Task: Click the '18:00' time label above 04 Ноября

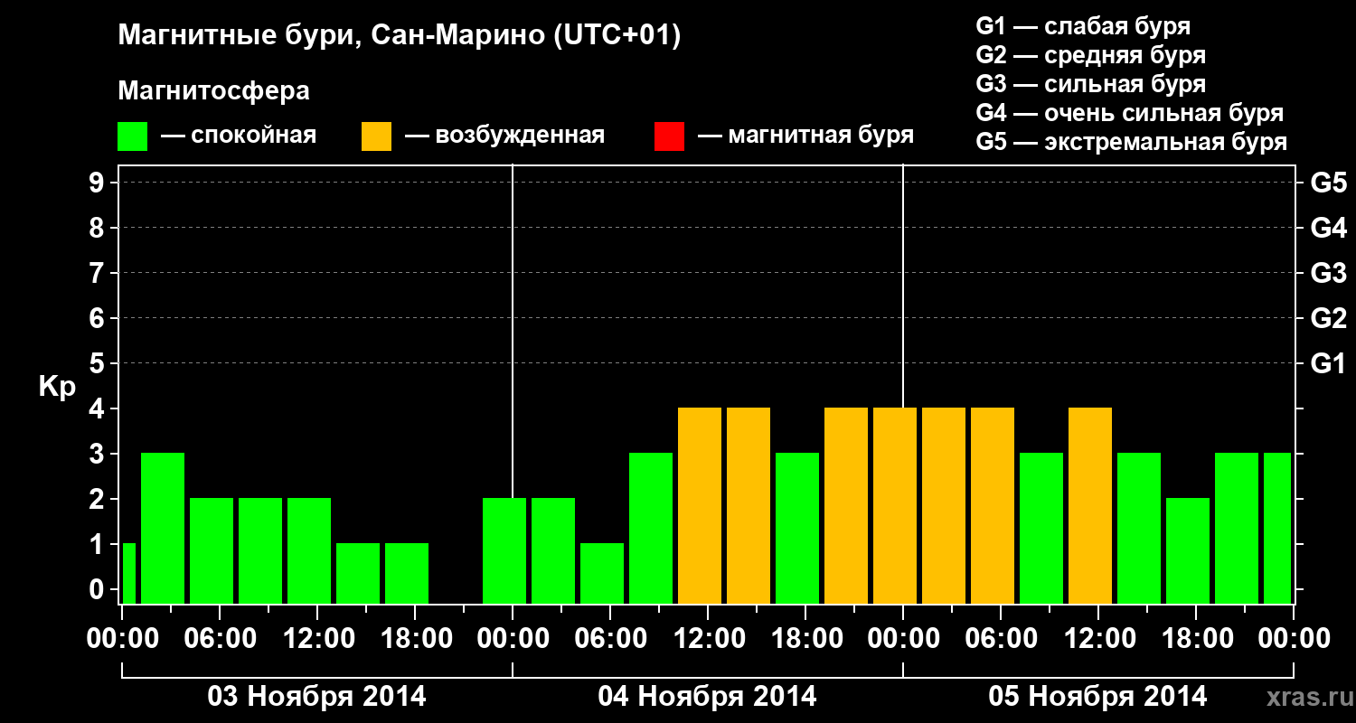Action: [805, 638]
